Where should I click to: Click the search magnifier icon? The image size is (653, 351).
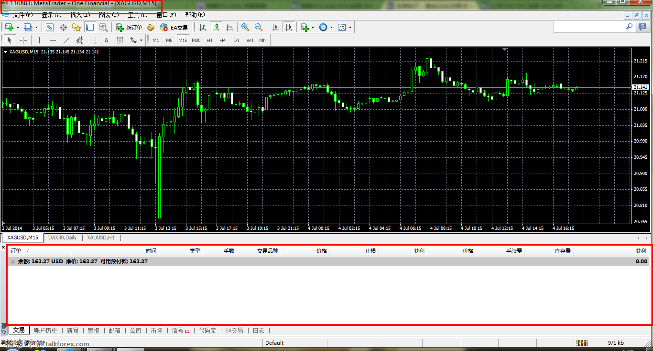pos(629,27)
